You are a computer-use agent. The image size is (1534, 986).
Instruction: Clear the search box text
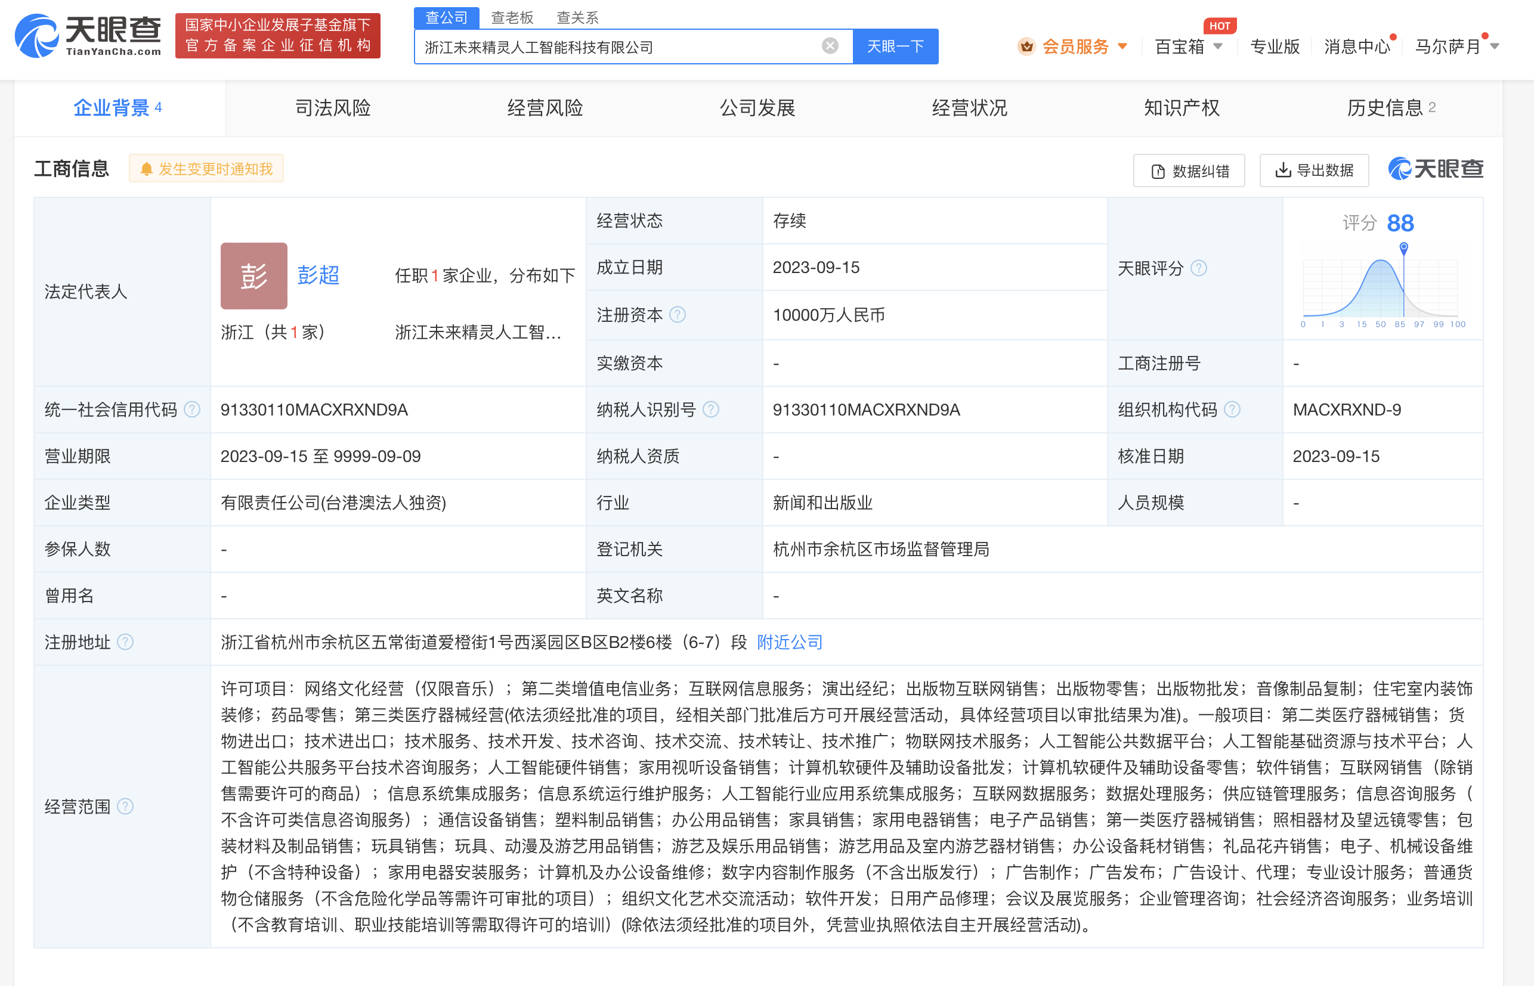[x=830, y=45]
